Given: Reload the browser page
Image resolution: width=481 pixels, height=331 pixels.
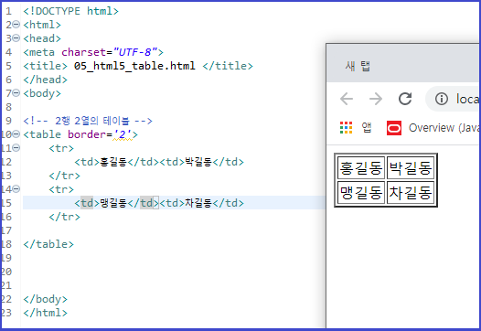Looking at the screenshot, I should coord(405,99).
